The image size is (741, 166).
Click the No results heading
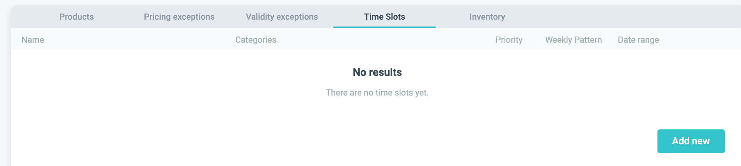tap(377, 72)
